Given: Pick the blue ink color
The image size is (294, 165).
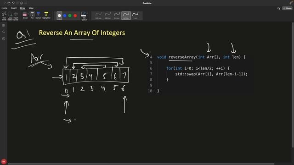Looking at the screenshot, I should tap(65, 16).
